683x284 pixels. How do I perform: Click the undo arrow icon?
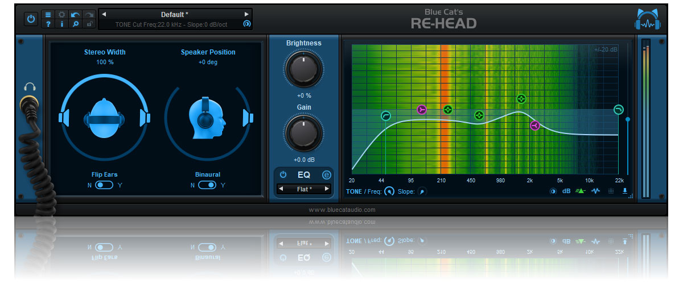76,14
